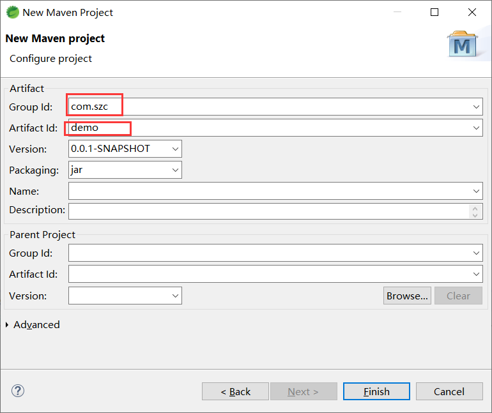Open the Artifact Id dropdown arrow
This screenshot has height=413, width=492.
(x=476, y=128)
